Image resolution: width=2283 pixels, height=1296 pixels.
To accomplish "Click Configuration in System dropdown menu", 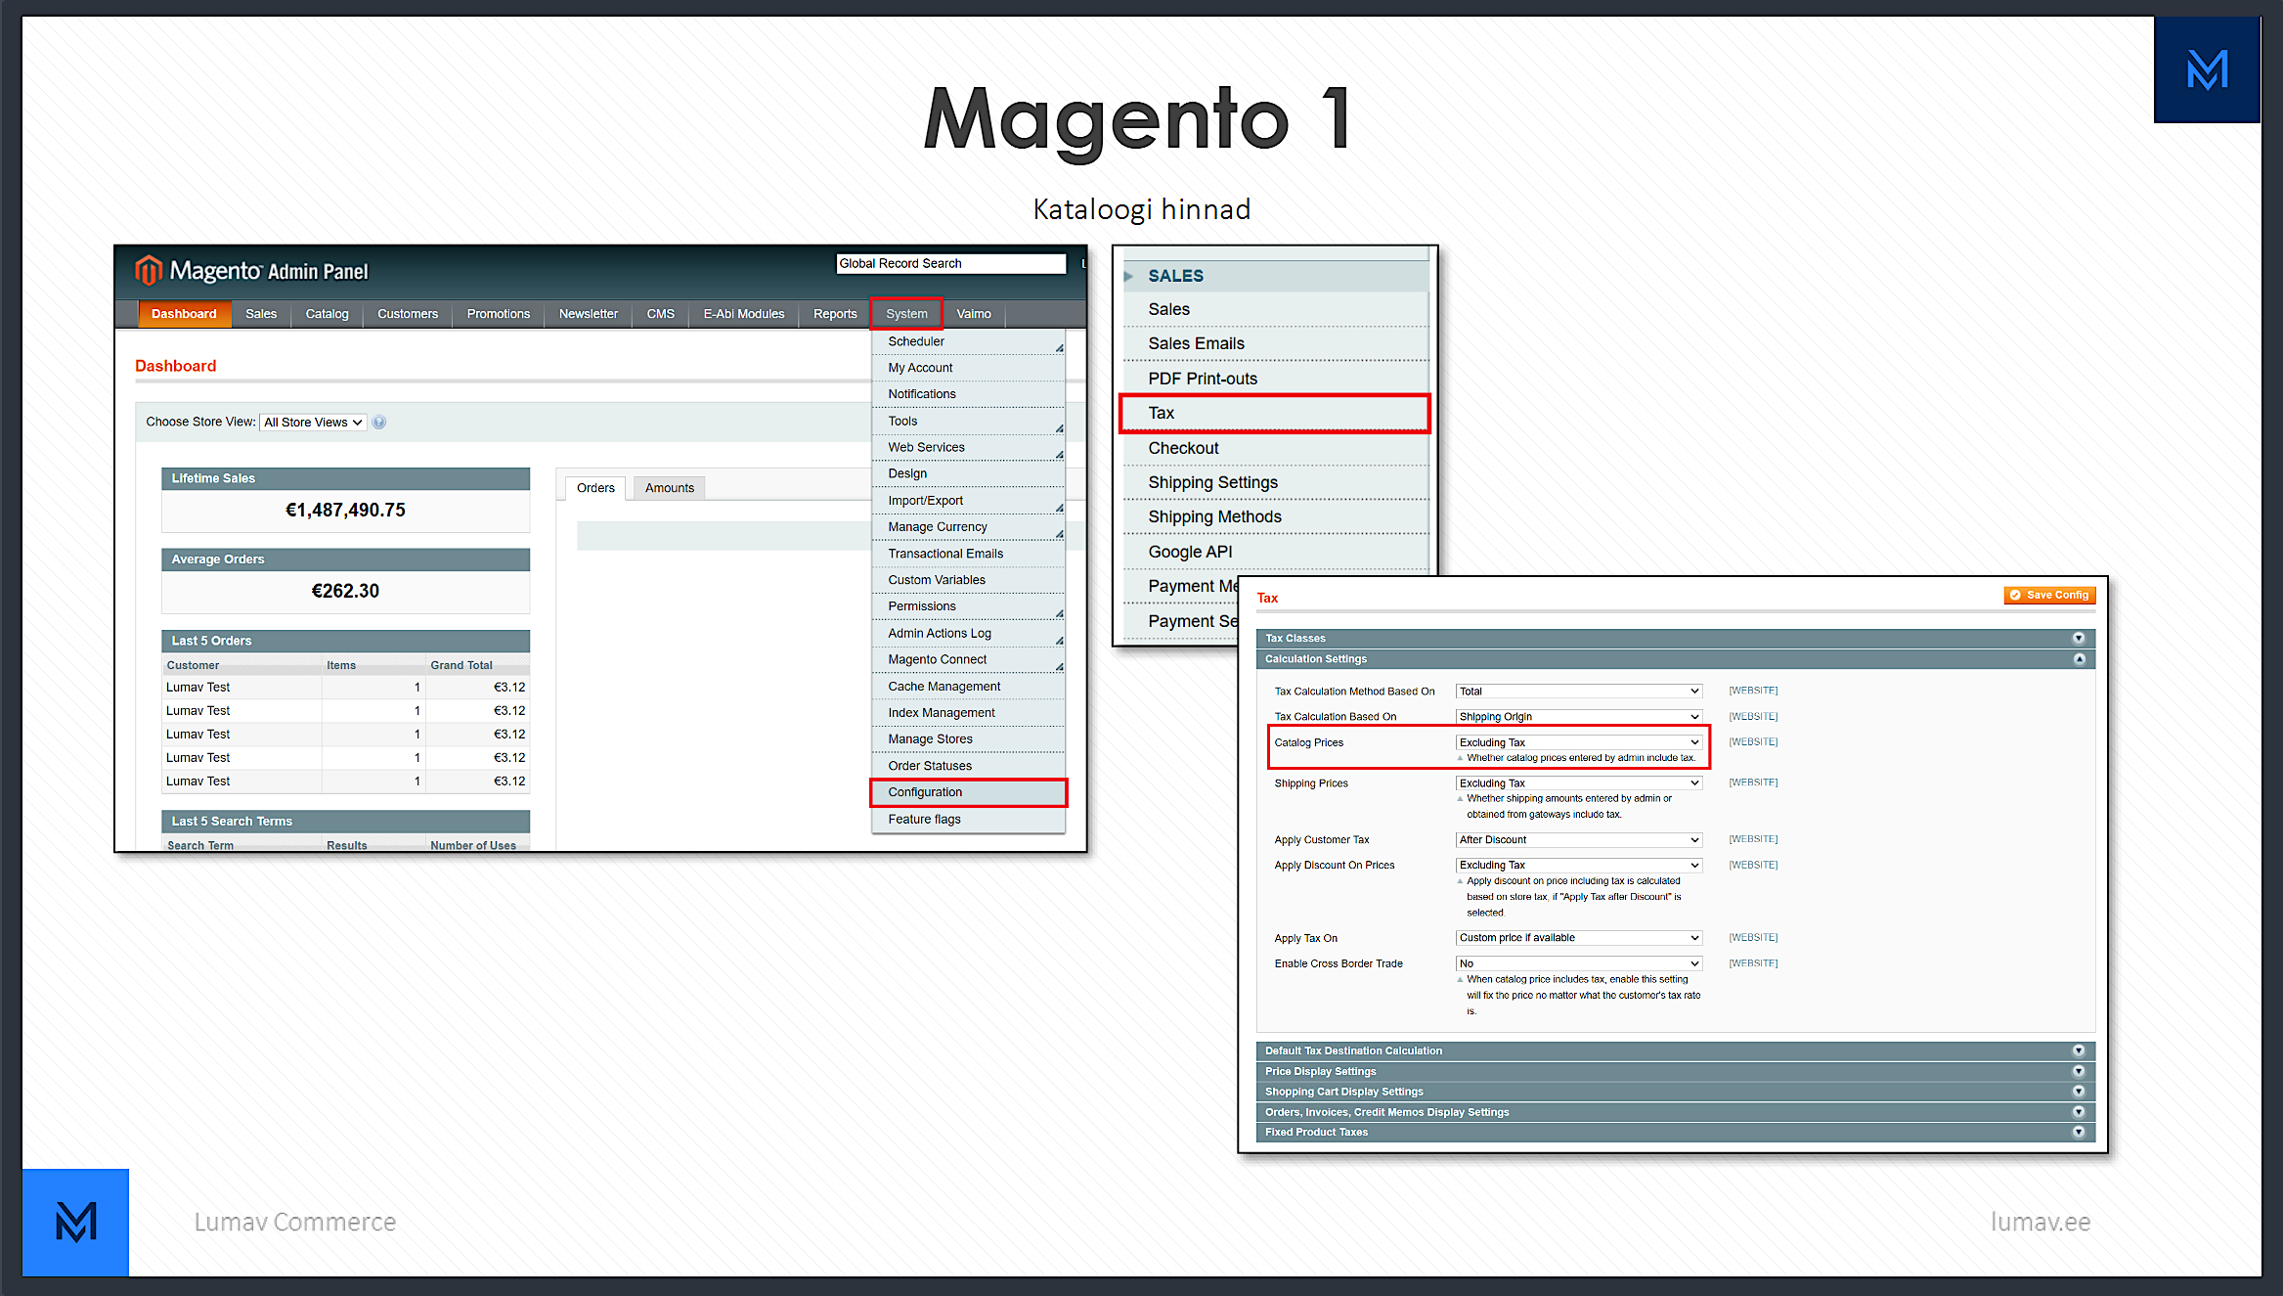I will (x=964, y=792).
